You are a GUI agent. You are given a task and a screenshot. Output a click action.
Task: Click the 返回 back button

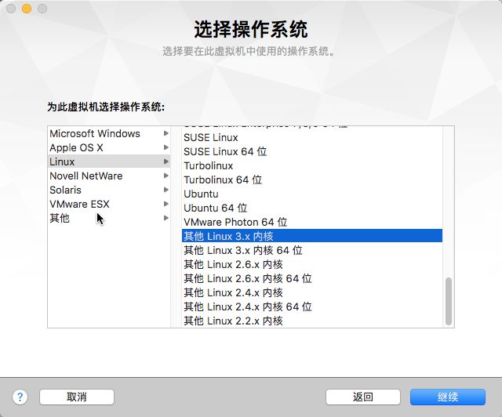[362, 397]
